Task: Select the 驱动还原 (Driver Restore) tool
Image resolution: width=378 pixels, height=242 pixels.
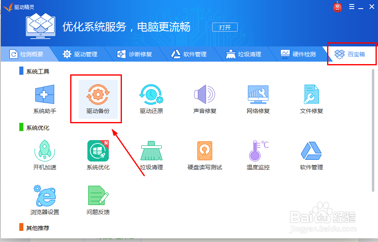Action: click(150, 97)
